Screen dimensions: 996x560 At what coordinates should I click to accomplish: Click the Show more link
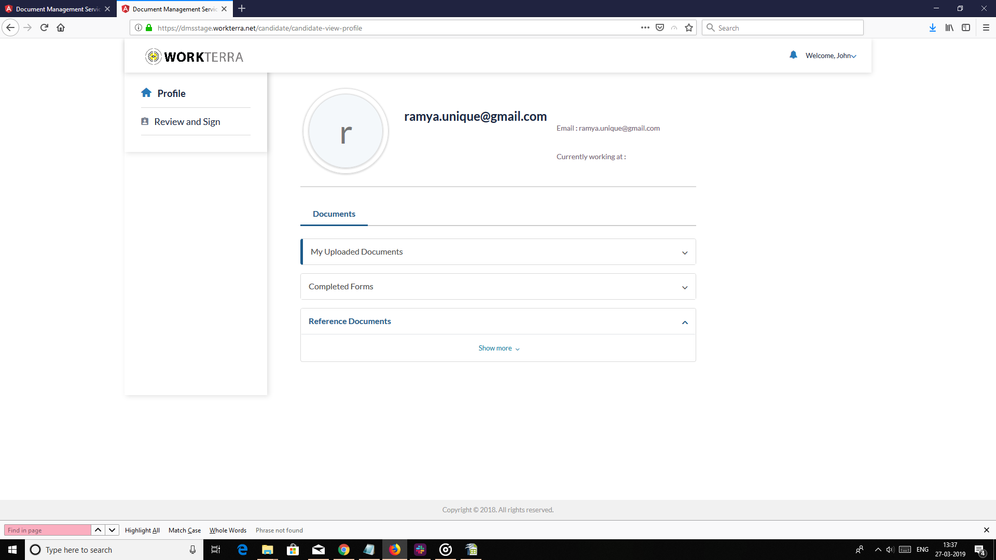pyautogui.click(x=497, y=348)
